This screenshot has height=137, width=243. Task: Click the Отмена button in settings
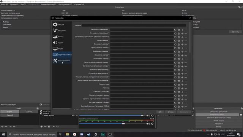(x=170, y=112)
